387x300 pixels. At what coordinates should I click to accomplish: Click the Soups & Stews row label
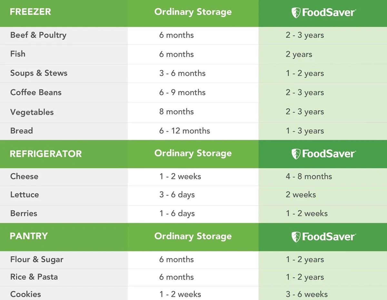click(39, 73)
